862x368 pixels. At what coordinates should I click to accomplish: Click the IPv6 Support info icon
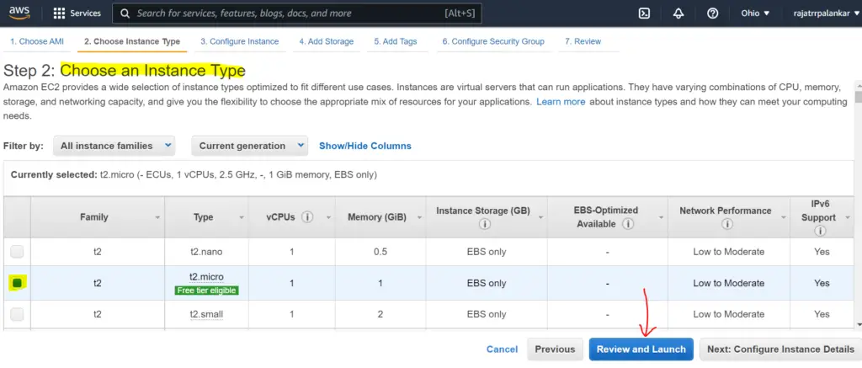[x=820, y=231]
